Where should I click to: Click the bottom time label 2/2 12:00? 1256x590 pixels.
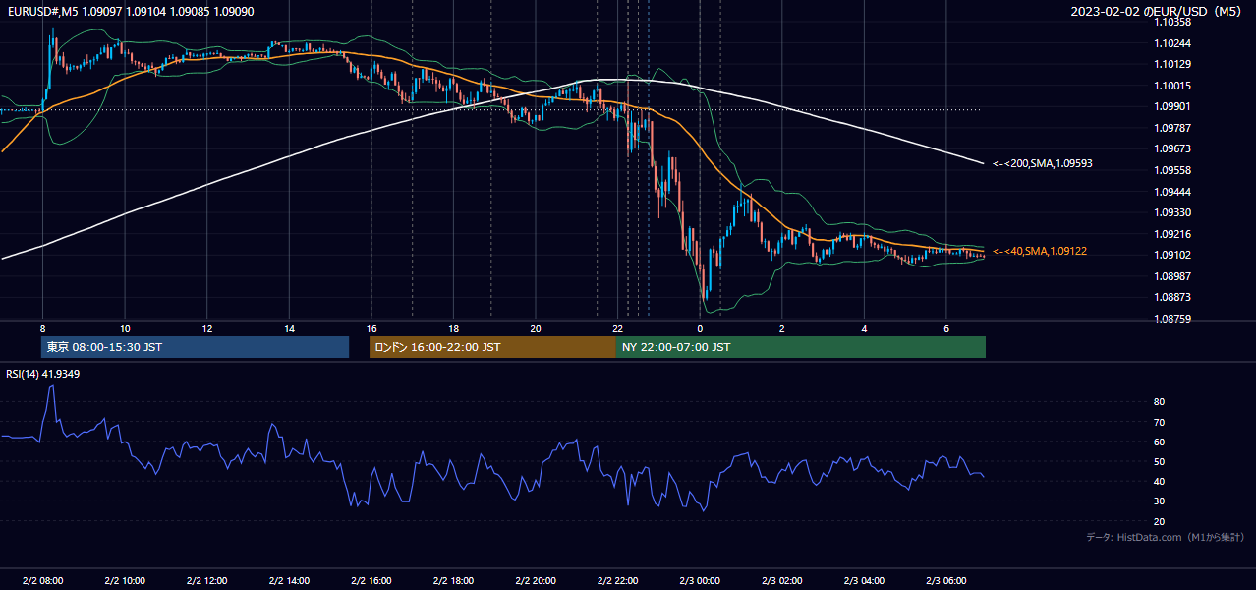click(206, 580)
